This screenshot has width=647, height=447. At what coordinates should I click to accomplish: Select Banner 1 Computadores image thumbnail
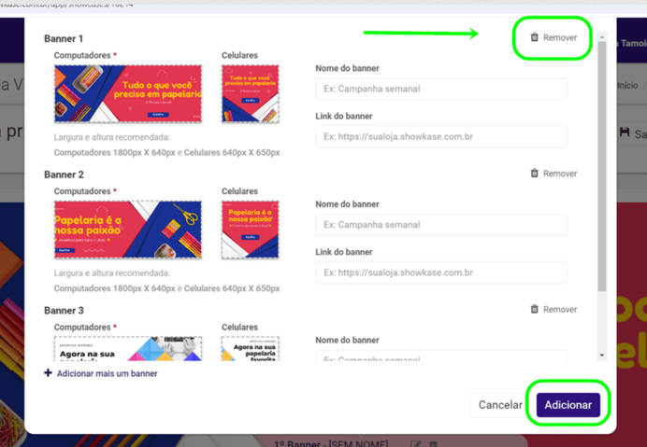pyautogui.click(x=128, y=93)
